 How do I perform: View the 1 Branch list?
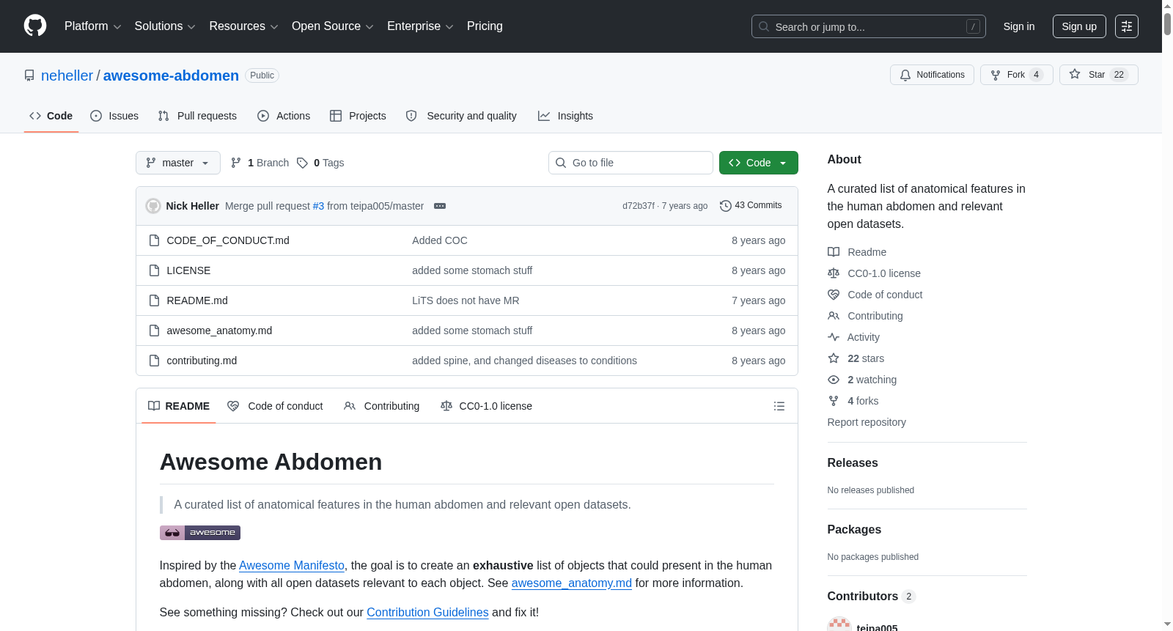[260, 163]
